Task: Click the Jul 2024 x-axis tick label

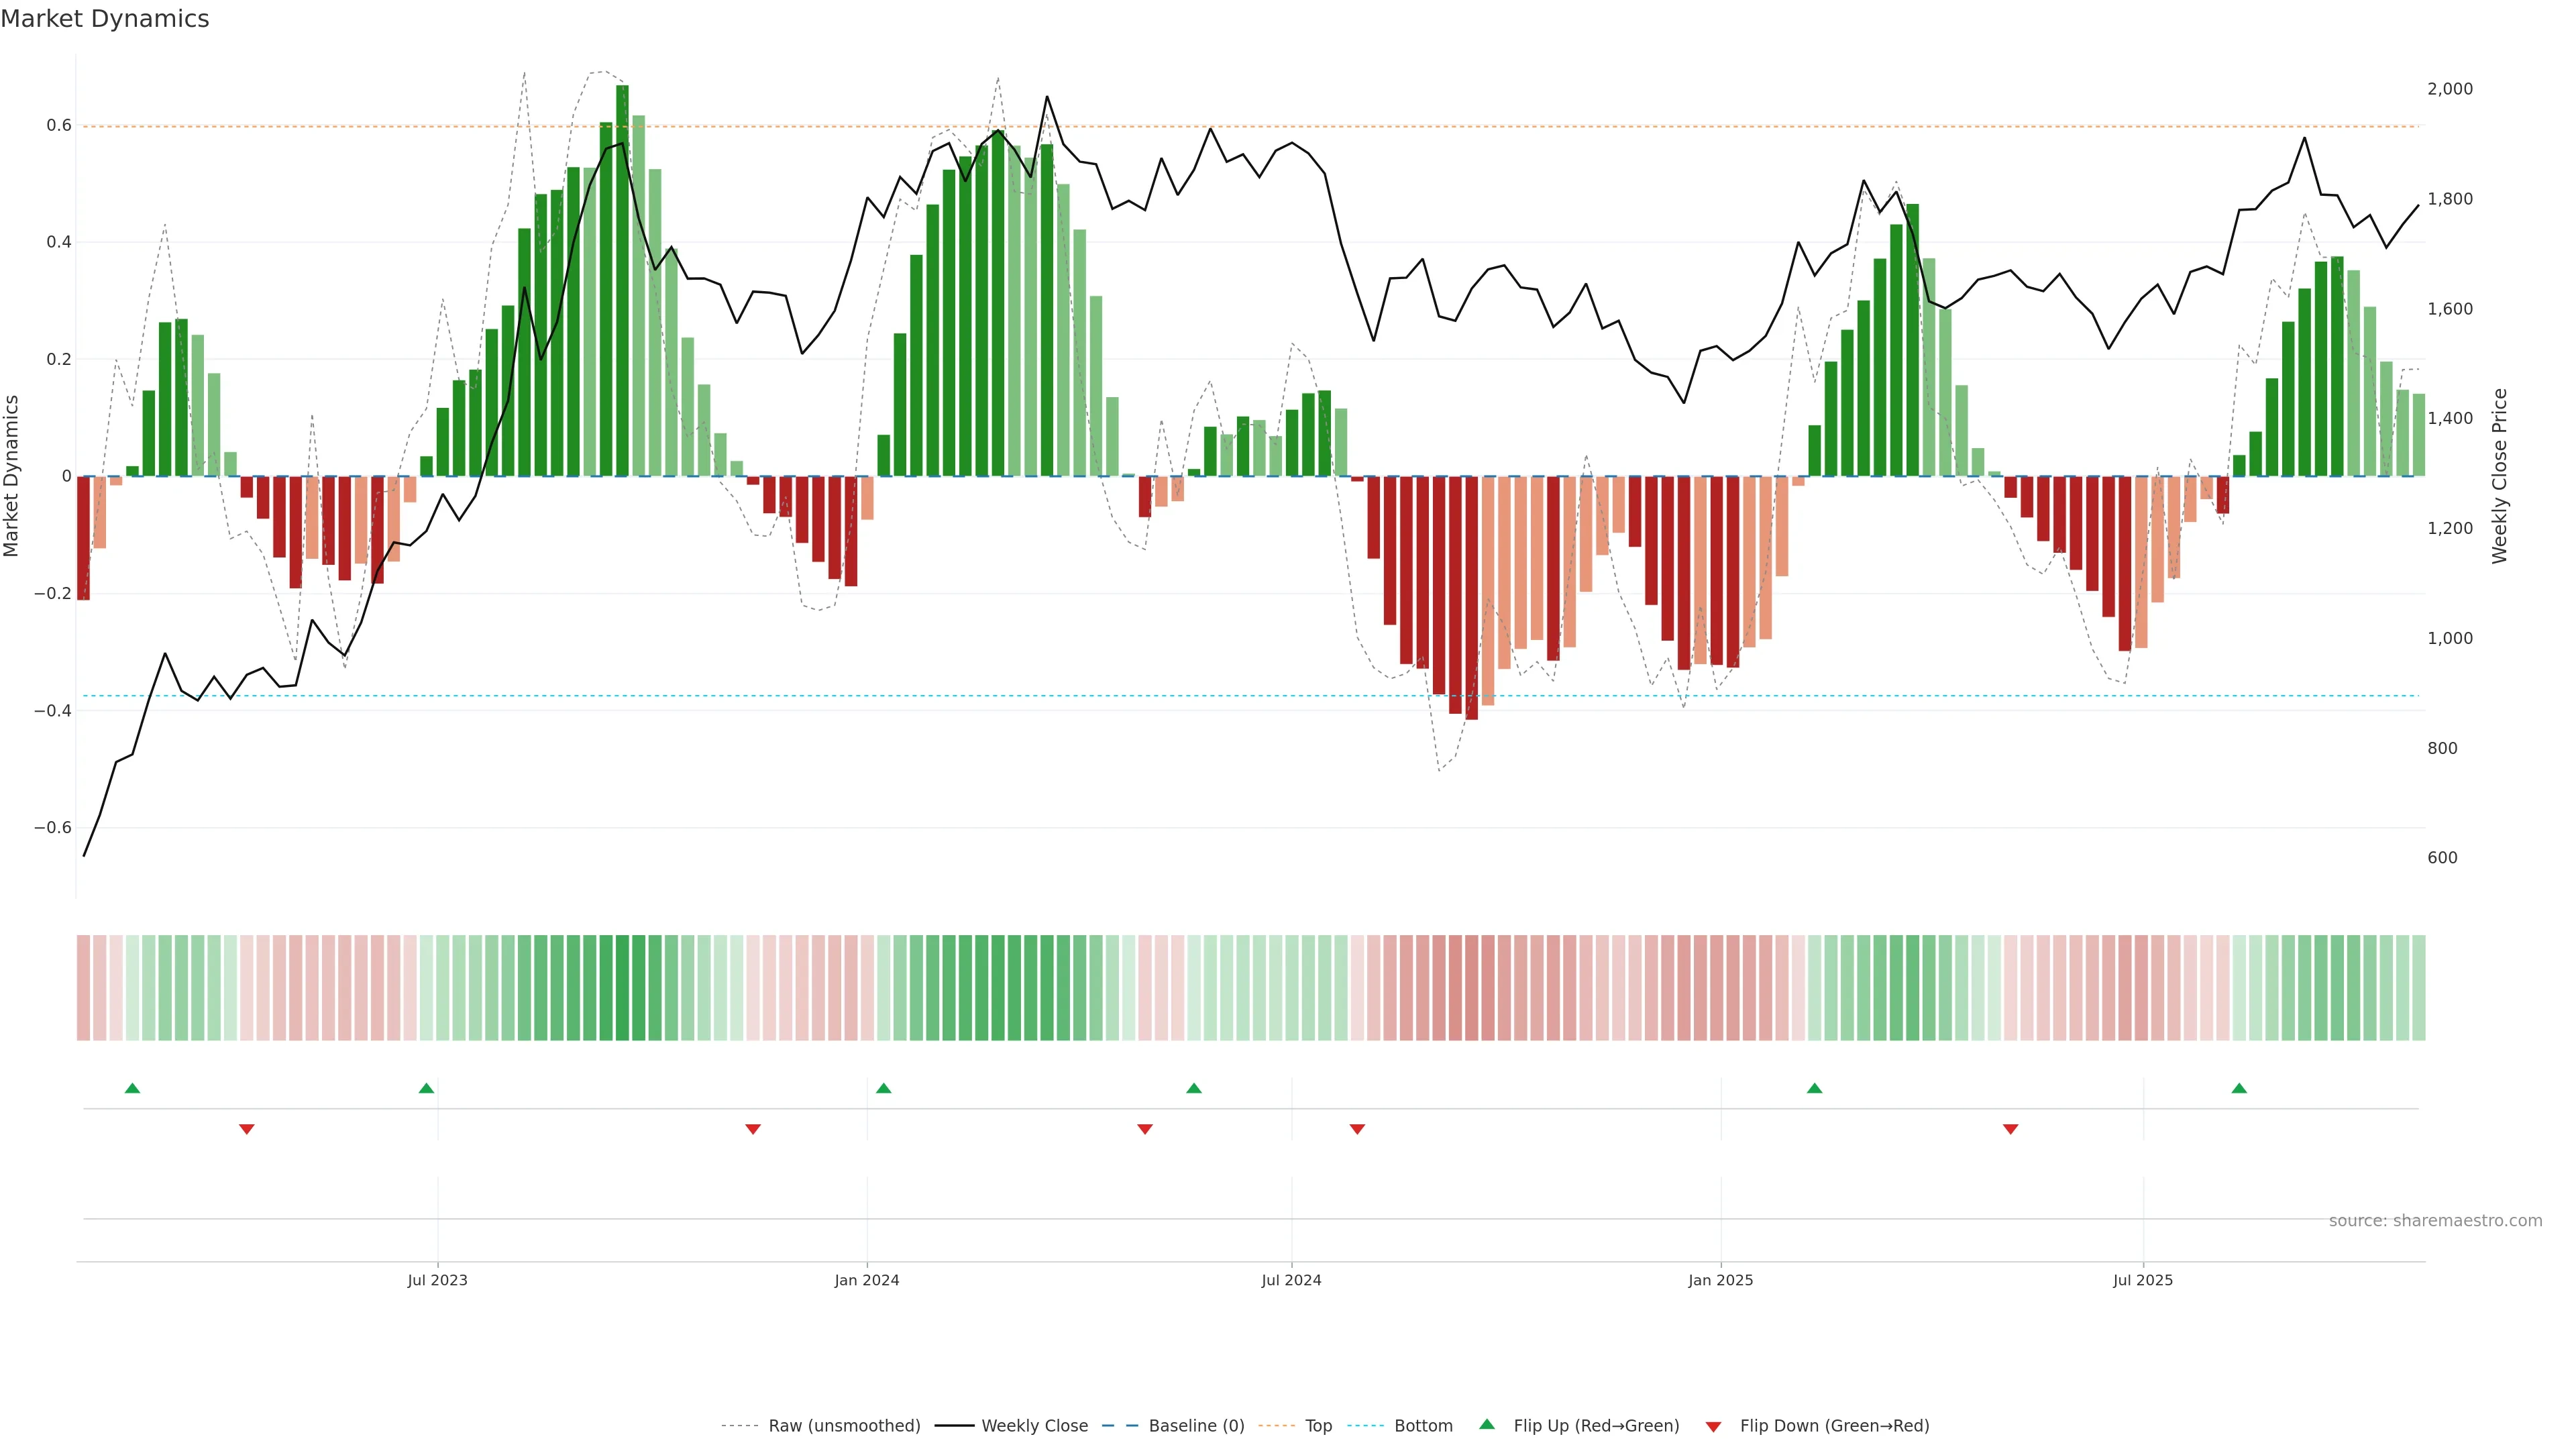Action: coord(1291,1280)
